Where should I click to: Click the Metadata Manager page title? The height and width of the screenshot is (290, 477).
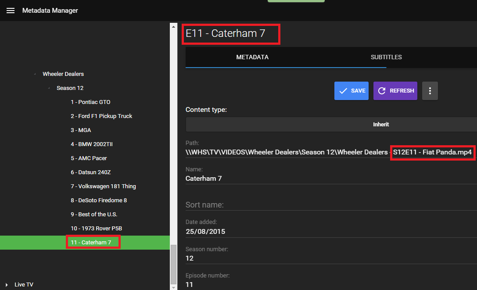(x=50, y=11)
